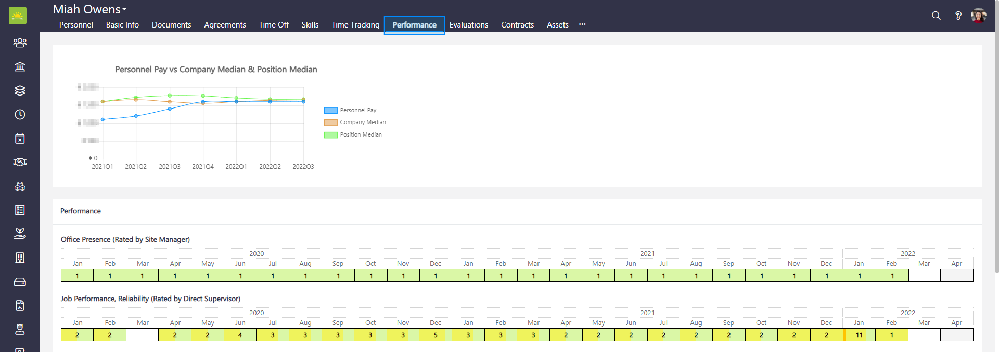Open the Evaluations tab

(468, 25)
